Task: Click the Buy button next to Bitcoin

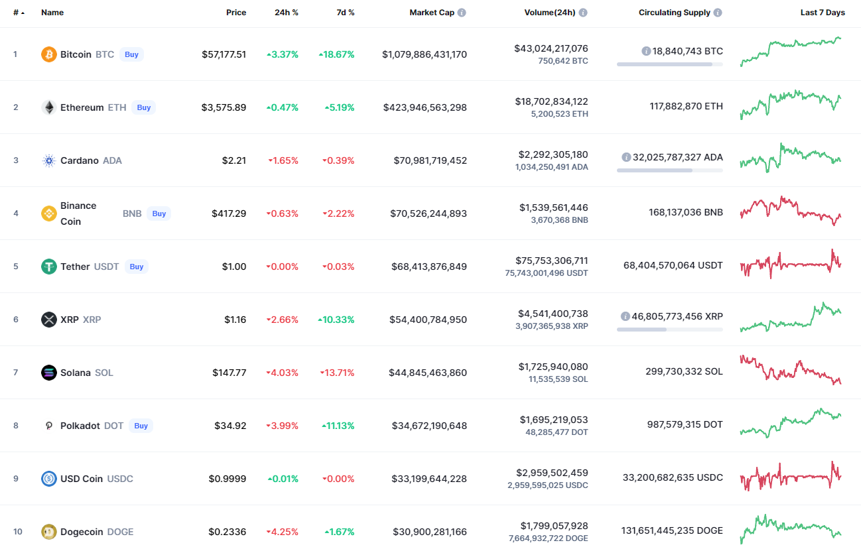Action: coord(131,54)
